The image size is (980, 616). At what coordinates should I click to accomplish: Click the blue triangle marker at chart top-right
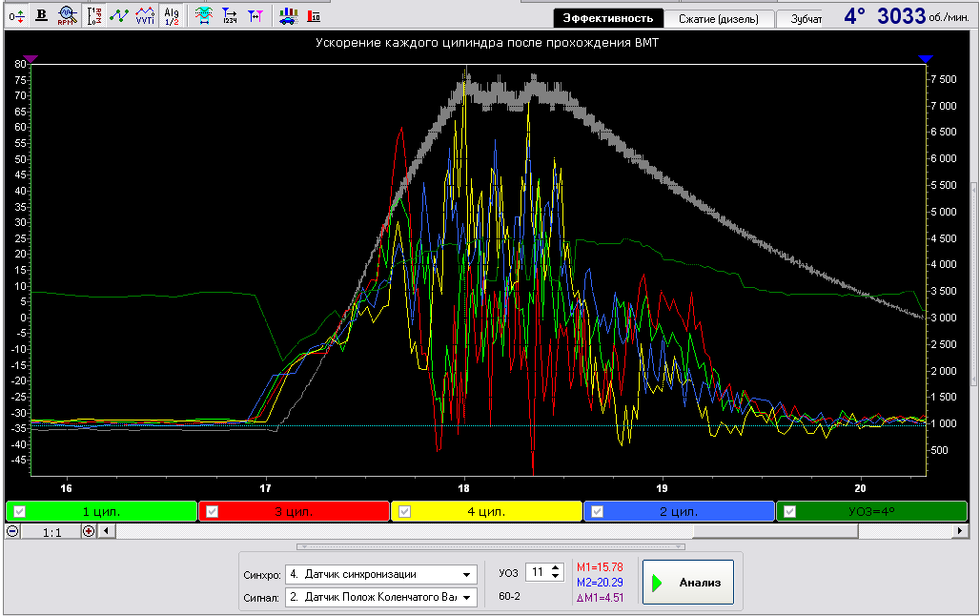click(x=926, y=59)
